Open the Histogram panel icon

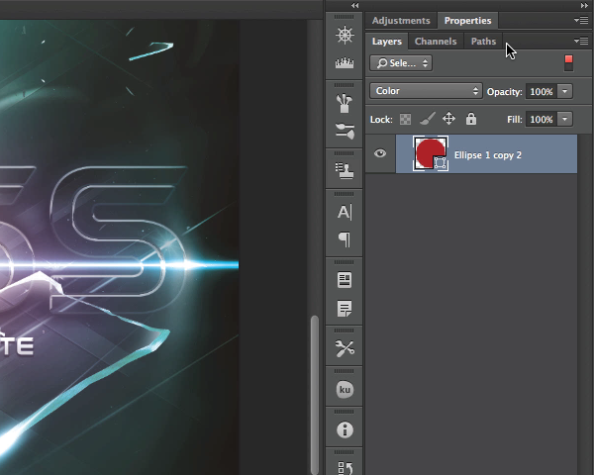(x=345, y=64)
